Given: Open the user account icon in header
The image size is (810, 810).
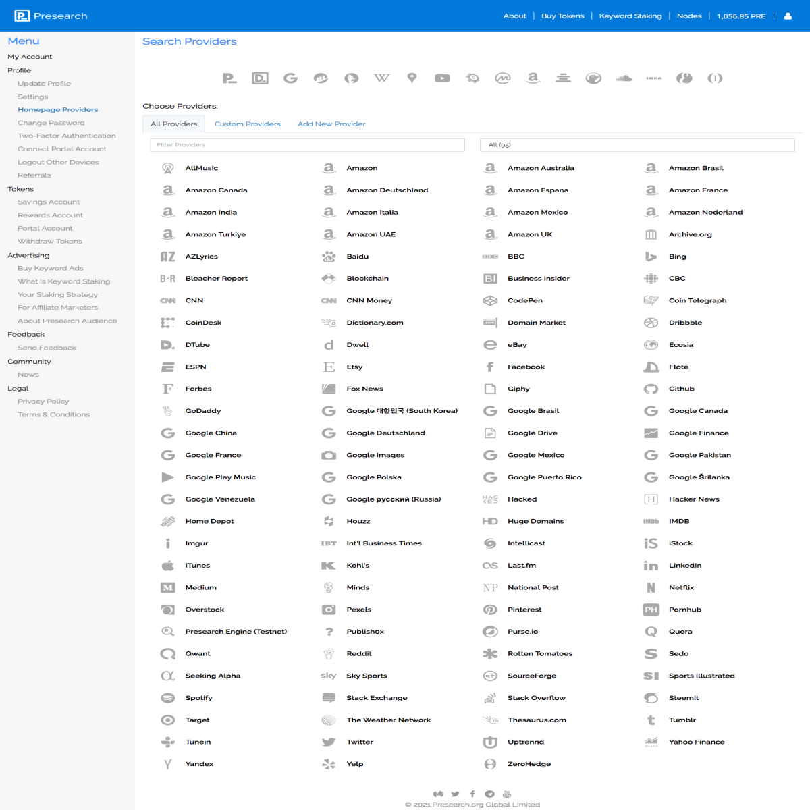Looking at the screenshot, I should (x=788, y=16).
